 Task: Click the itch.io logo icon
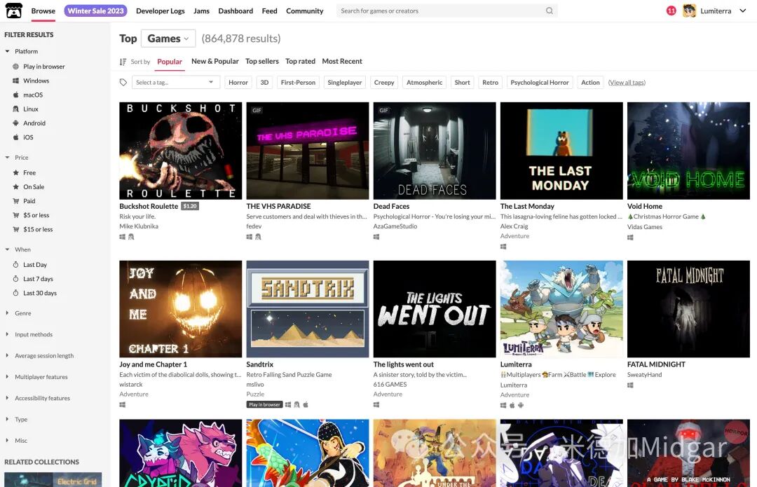(x=13, y=11)
